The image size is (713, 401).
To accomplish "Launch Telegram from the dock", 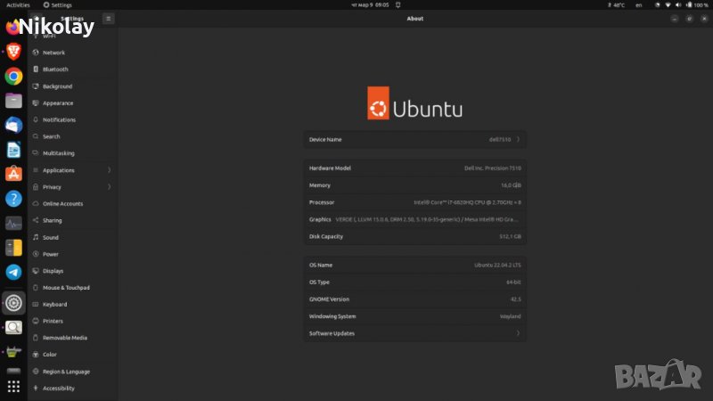I will click(x=13, y=272).
